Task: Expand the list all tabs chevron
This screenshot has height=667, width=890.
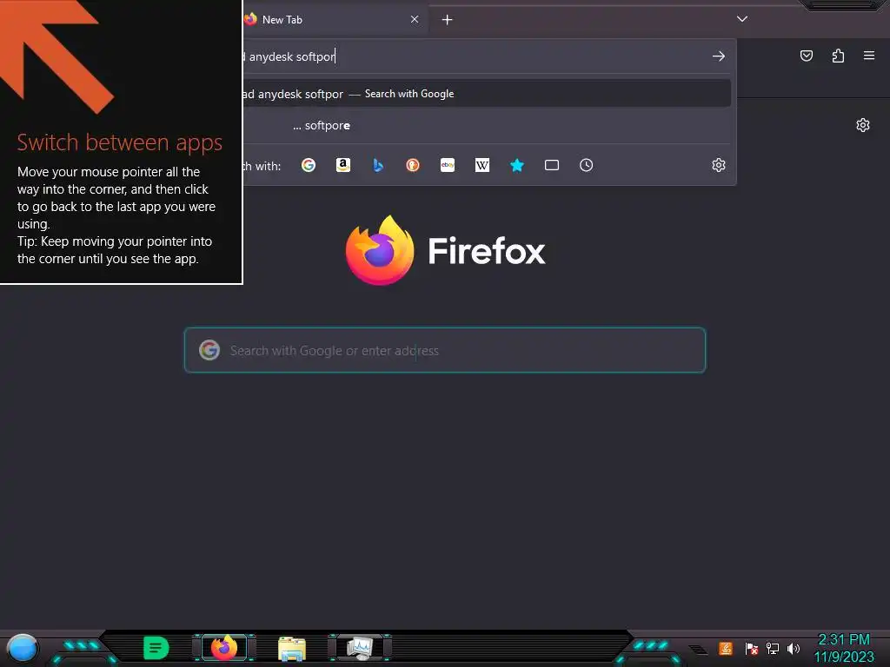Action: pos(742,19)
